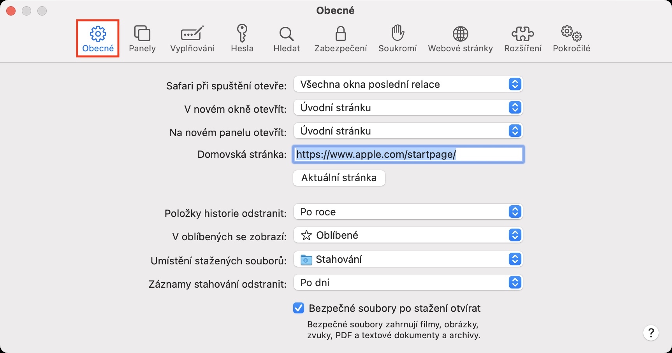This screenshot has height=353, width=672.
Task: Expand the V oblíbených se zobrazí dropdown
Action: click(408, 235)
